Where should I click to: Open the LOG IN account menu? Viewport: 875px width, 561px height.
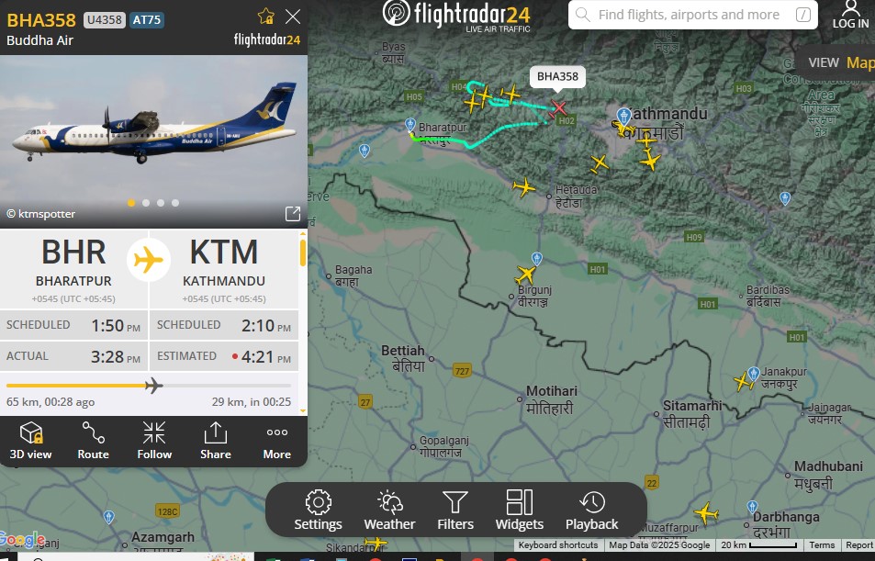point(850,15)
